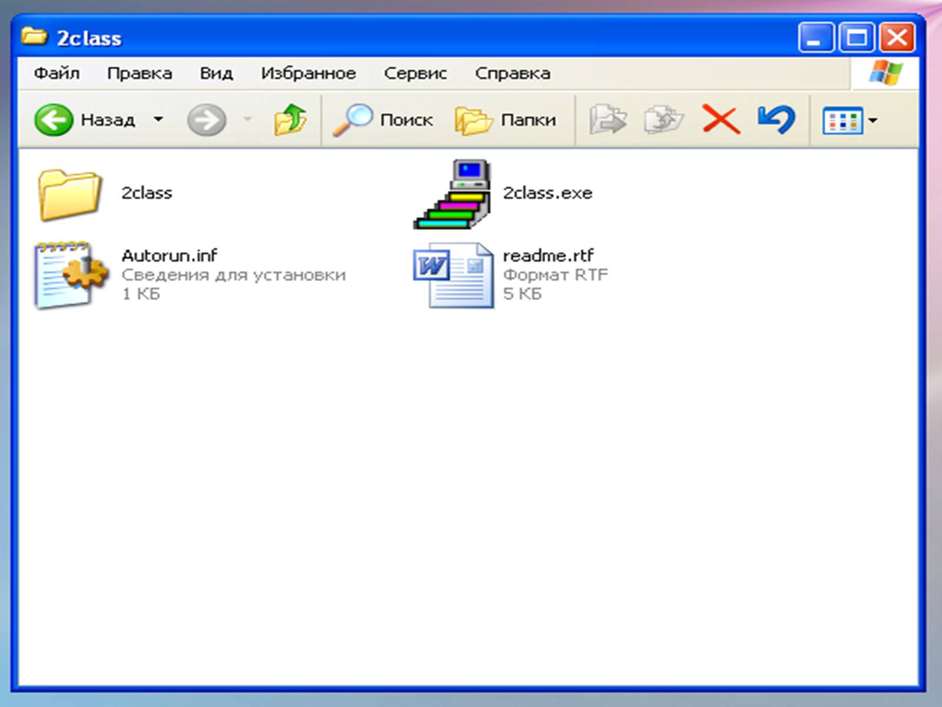Select the readme.rtf Word document icon
This screenshot has height=707, width=942.
coord(453,275)
